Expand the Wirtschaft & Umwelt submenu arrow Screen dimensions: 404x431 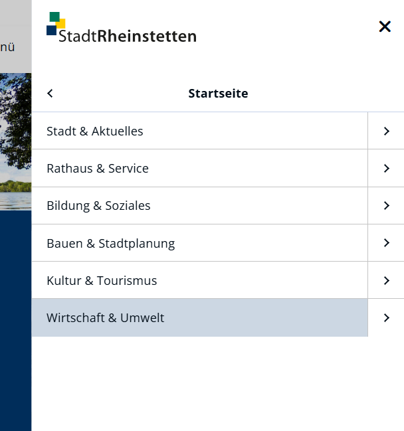pyautogui.click(x=386, y=317)
